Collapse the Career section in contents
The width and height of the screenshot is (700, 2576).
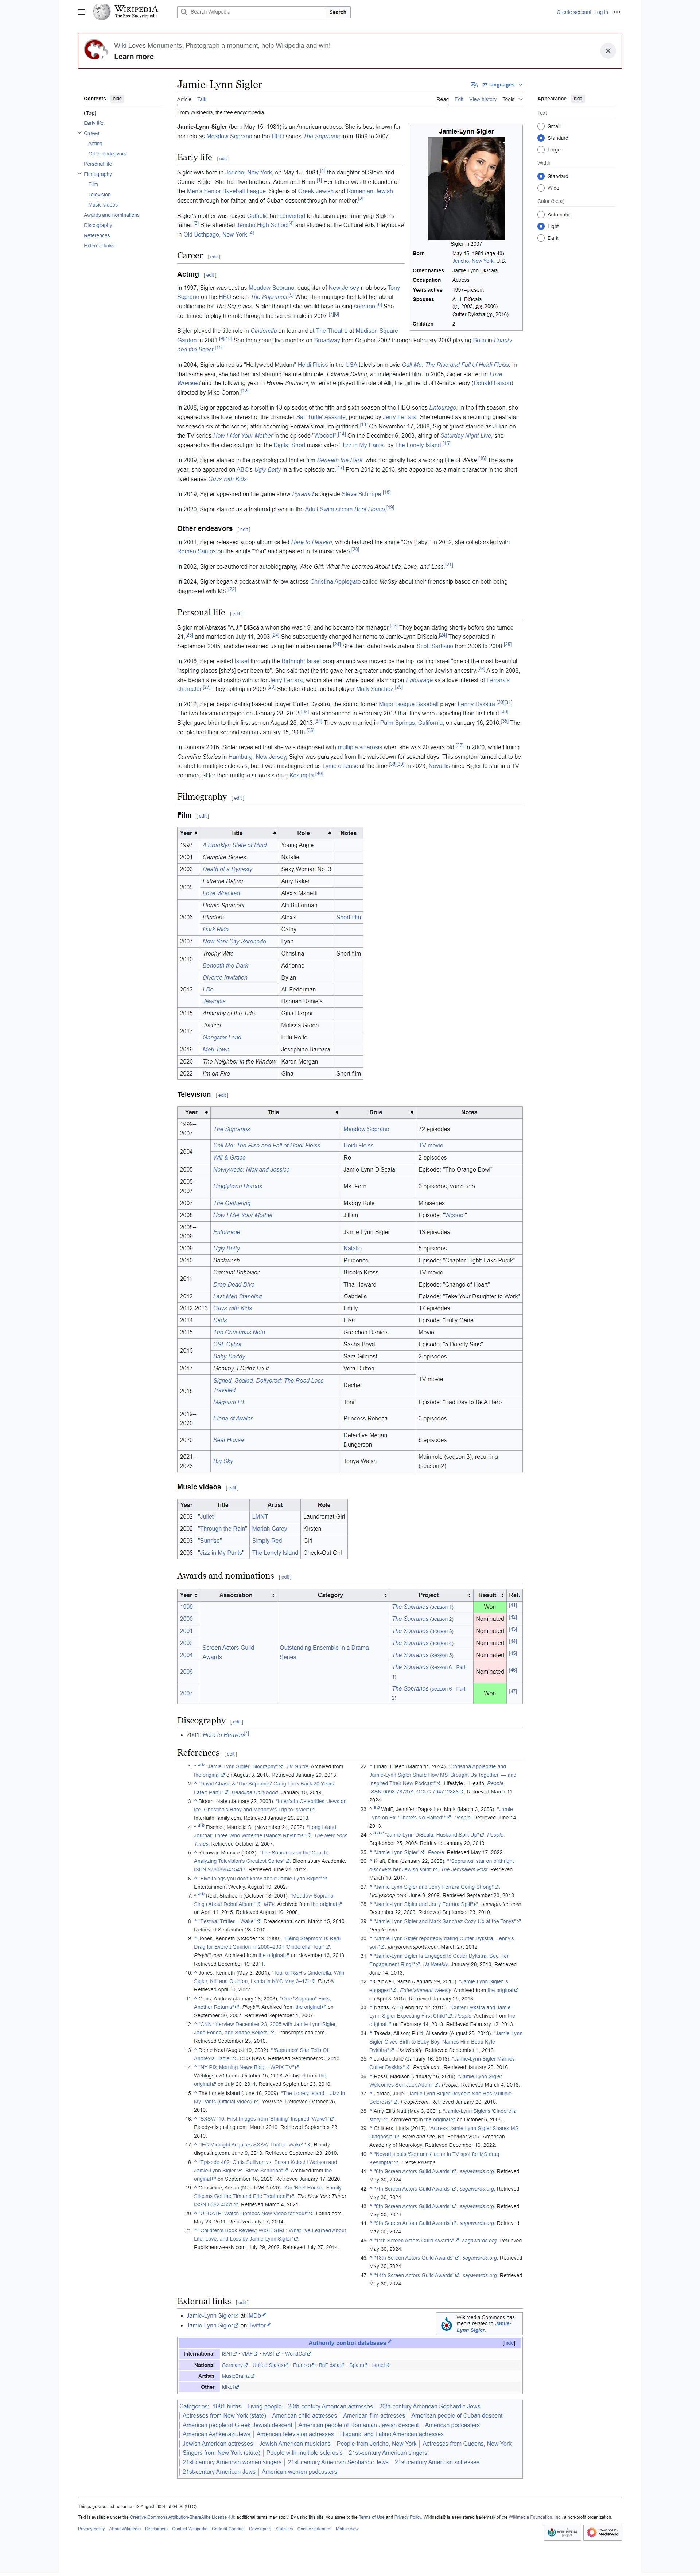point(80,133)
